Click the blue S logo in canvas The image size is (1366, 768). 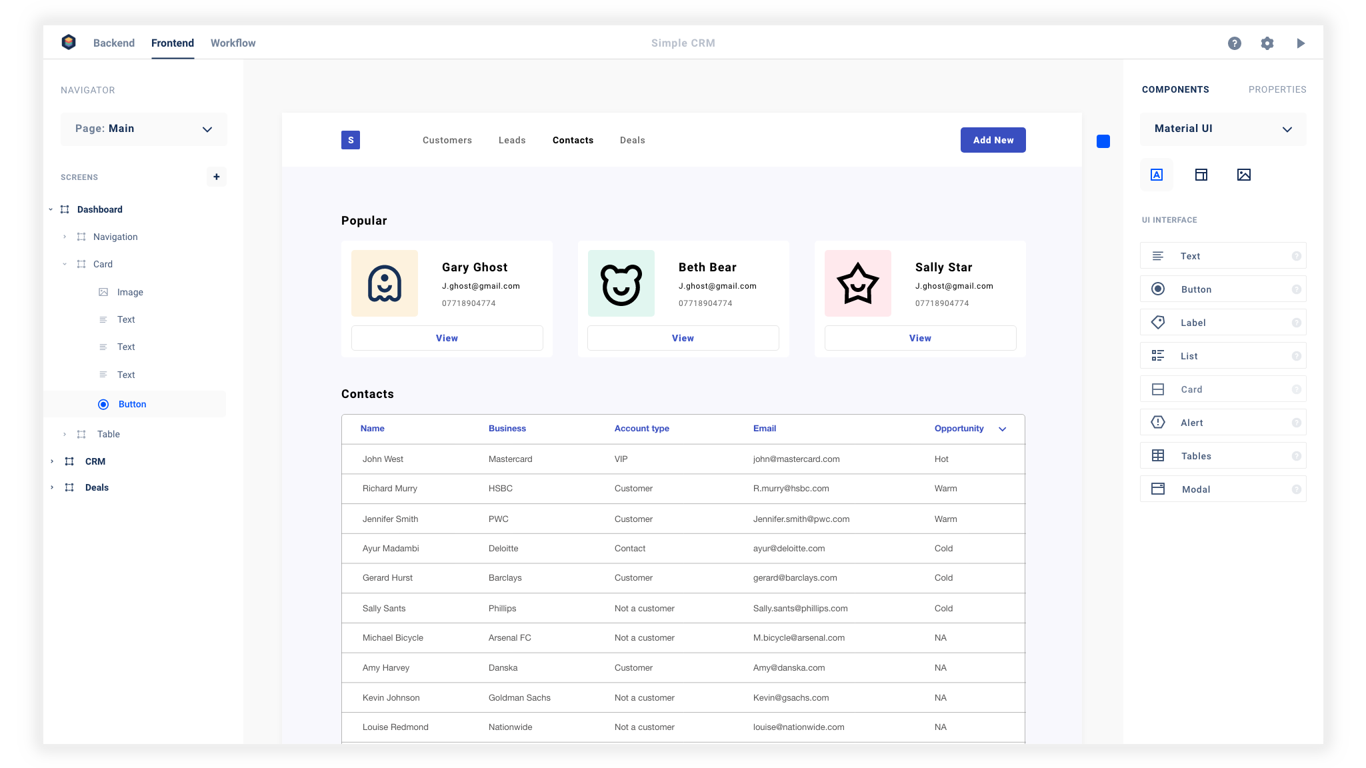pos(351,140)
